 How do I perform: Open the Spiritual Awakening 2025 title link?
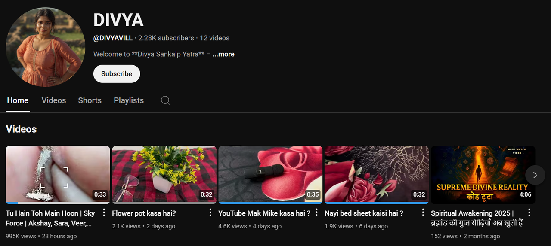pyautogui.click(x=477, y=218)
